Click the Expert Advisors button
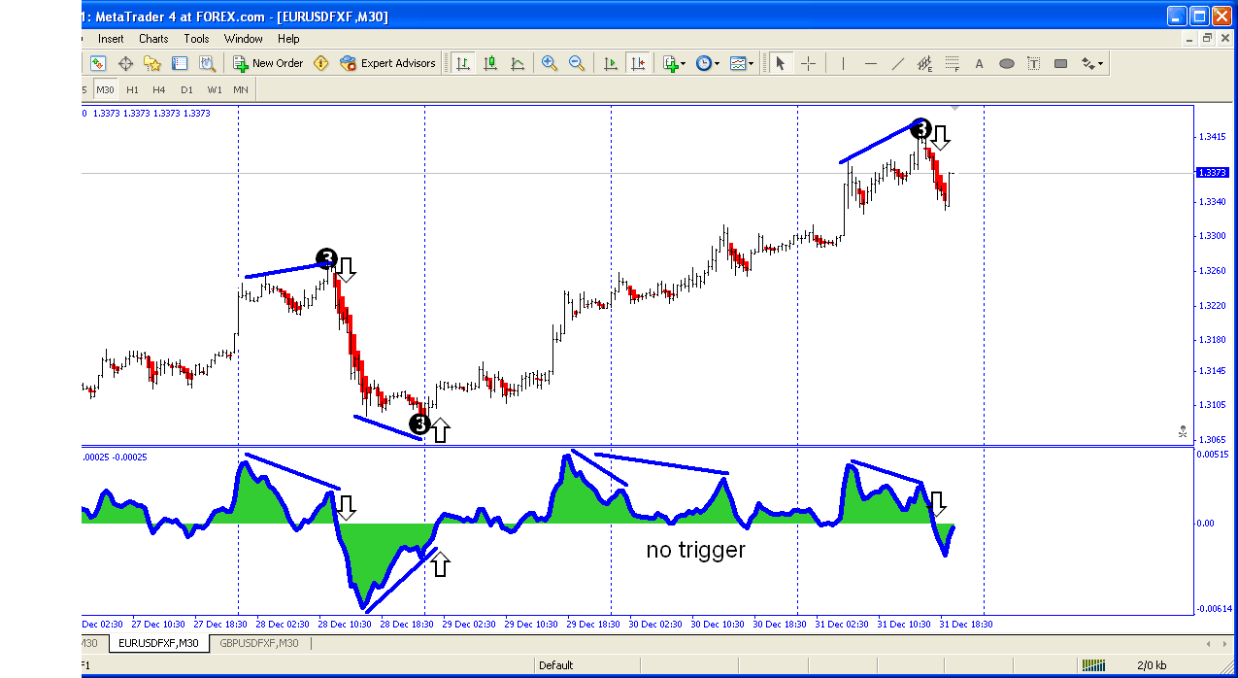1238x678 pixels. coord(388,63)
